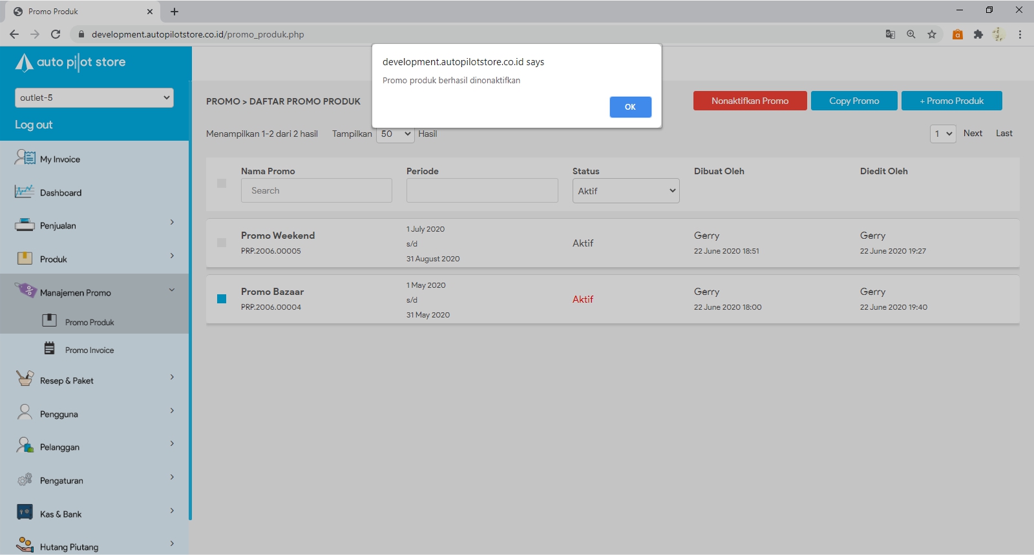Click the Nama Promo search field
Image resolution: width=1034 pixels, height=555 pixels.
[316, 190]
